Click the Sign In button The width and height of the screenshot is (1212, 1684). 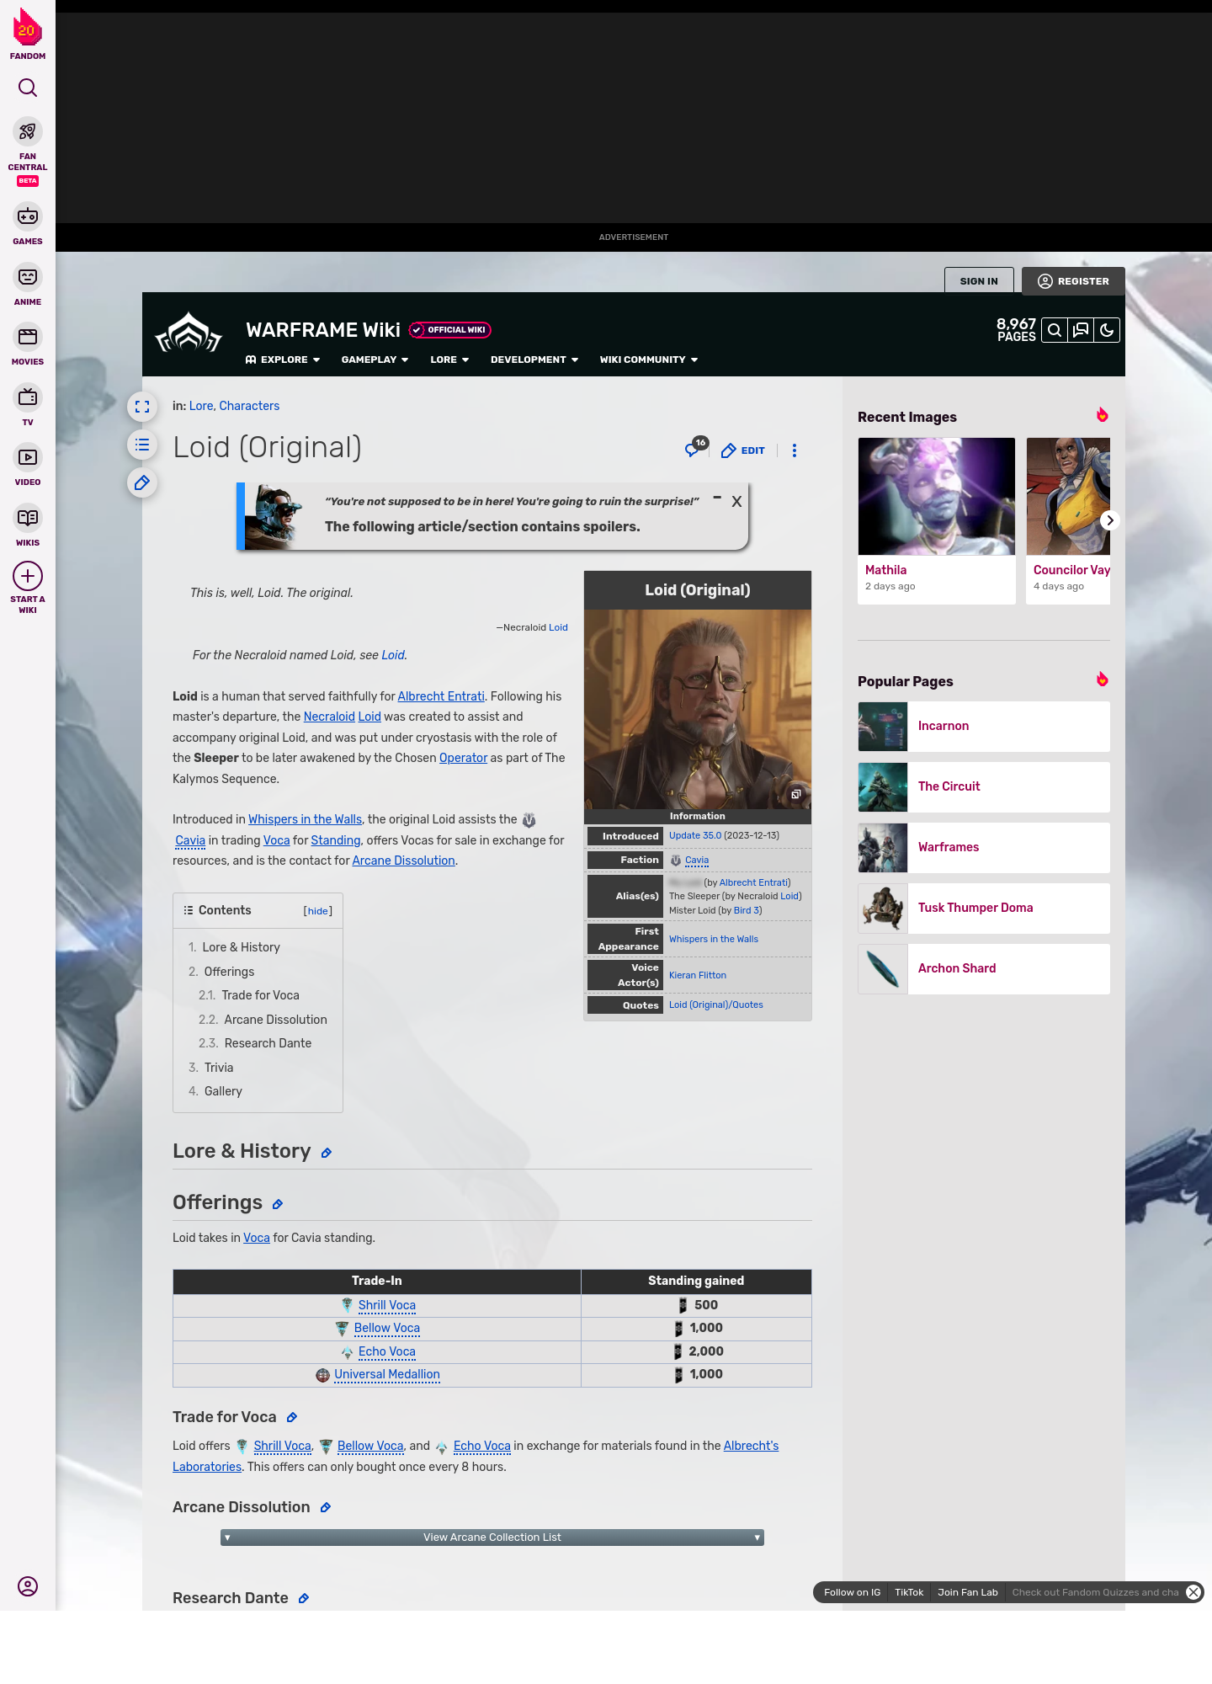(979, 281)
